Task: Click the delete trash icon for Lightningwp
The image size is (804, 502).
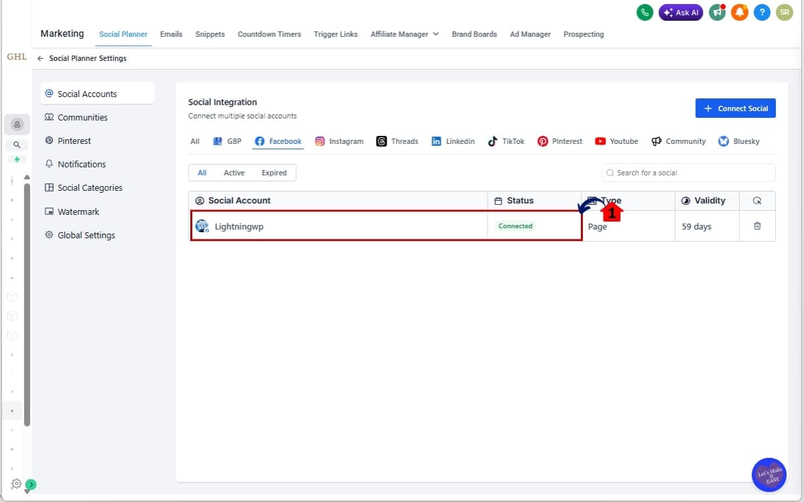Action: [x=757, y=226]
